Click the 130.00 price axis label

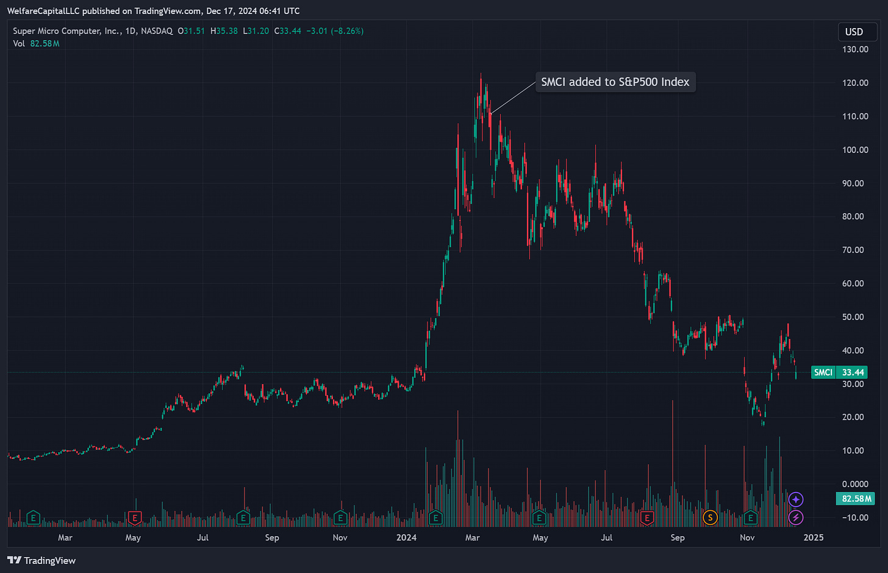click(x=855, y=49)
